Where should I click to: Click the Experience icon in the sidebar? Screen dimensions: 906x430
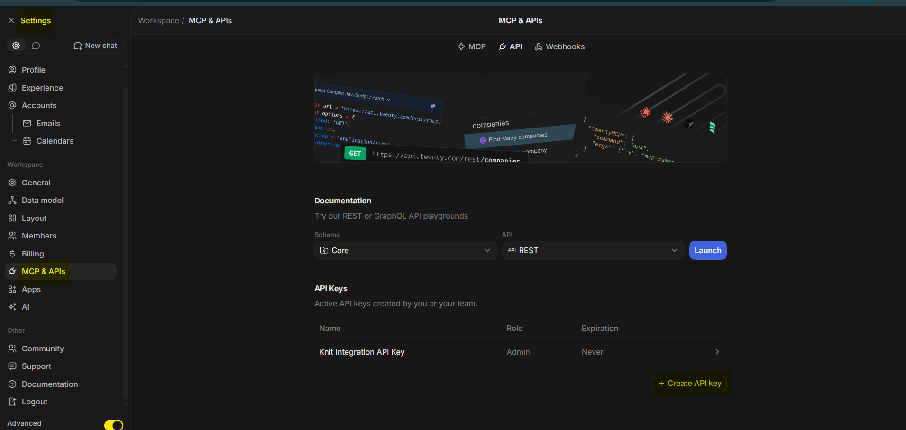12,88
